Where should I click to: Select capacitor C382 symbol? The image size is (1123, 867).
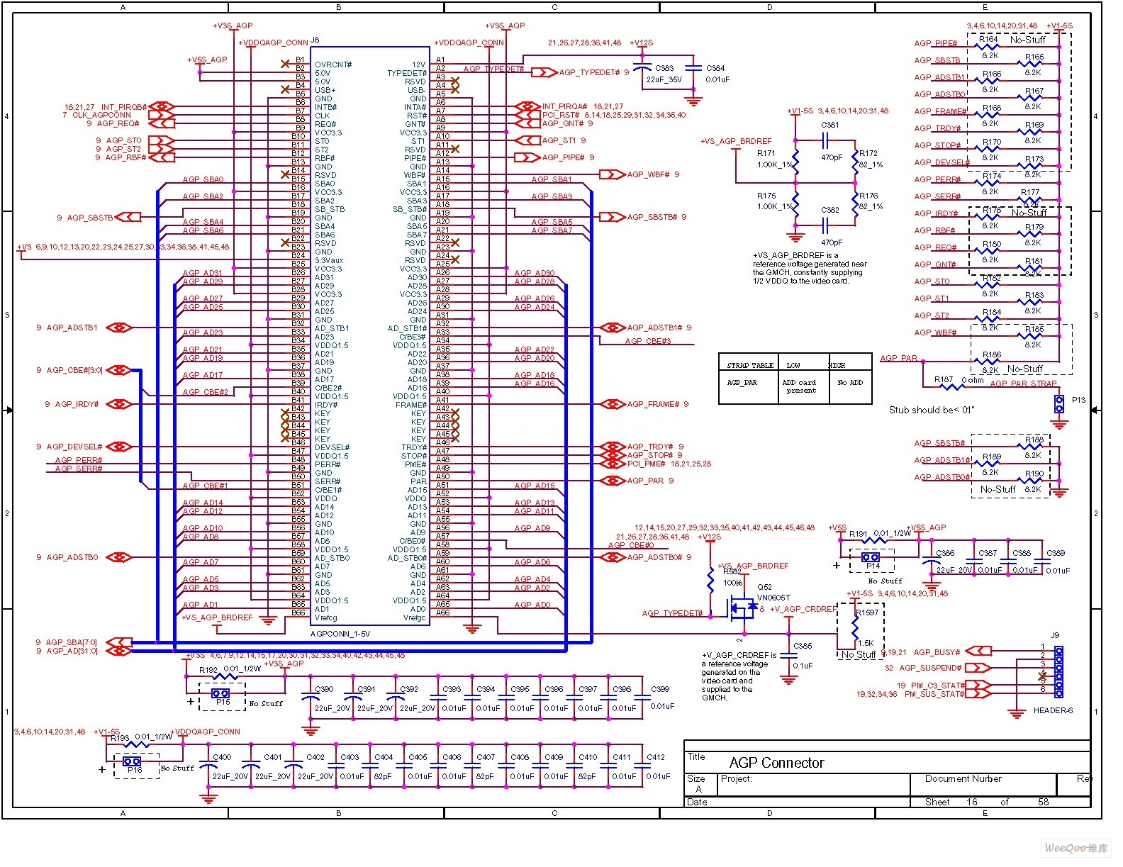tap(827, 225)
